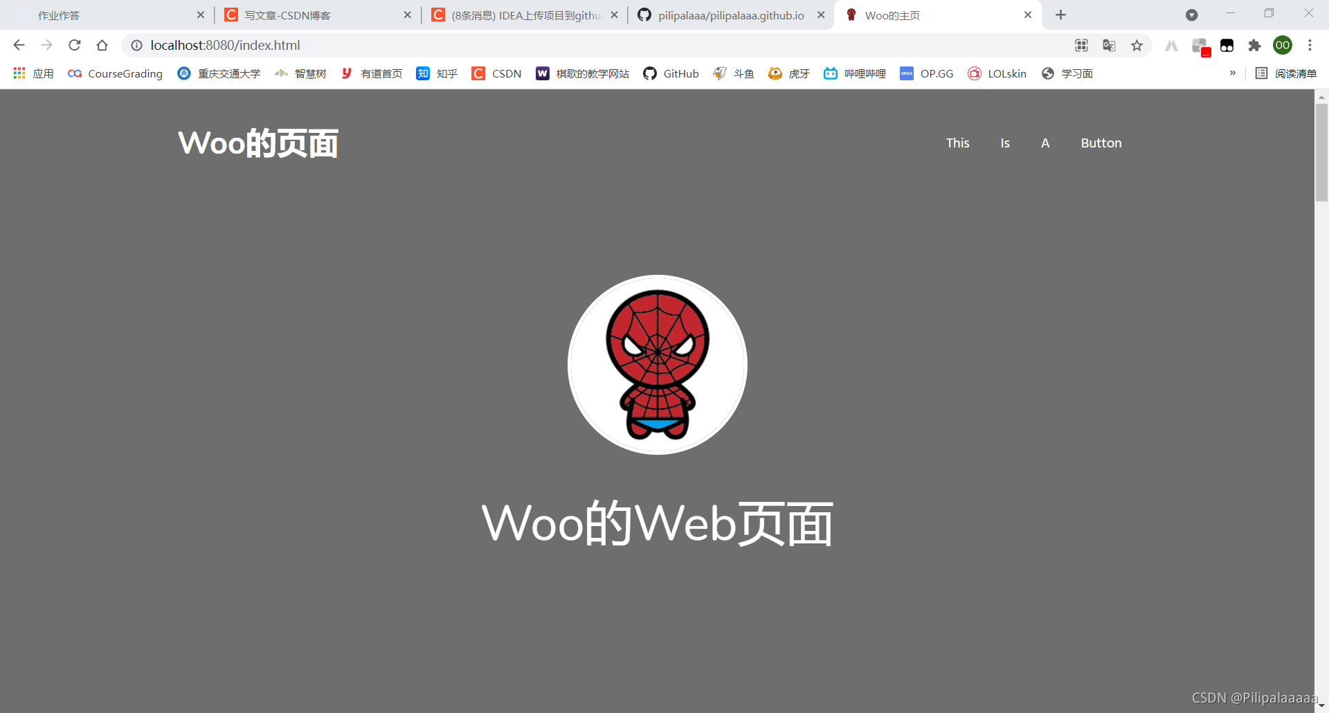The image size is (1329, 713).
Task: Open 阅读清单 reading list
Action: coord(1286,73)
